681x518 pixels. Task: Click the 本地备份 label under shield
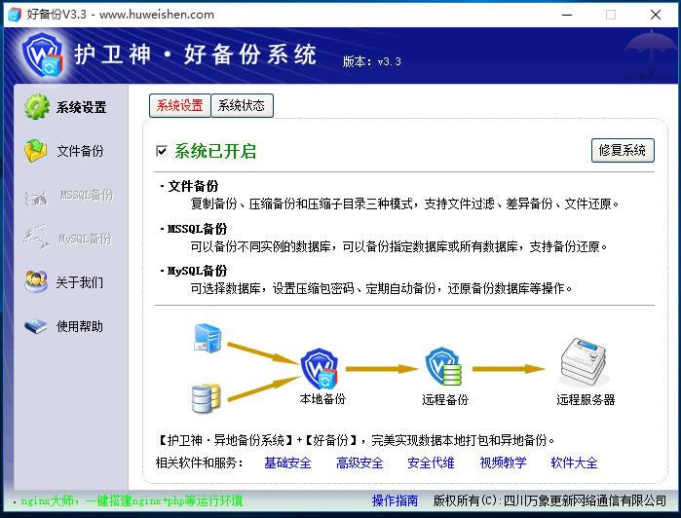click(322, 398)
